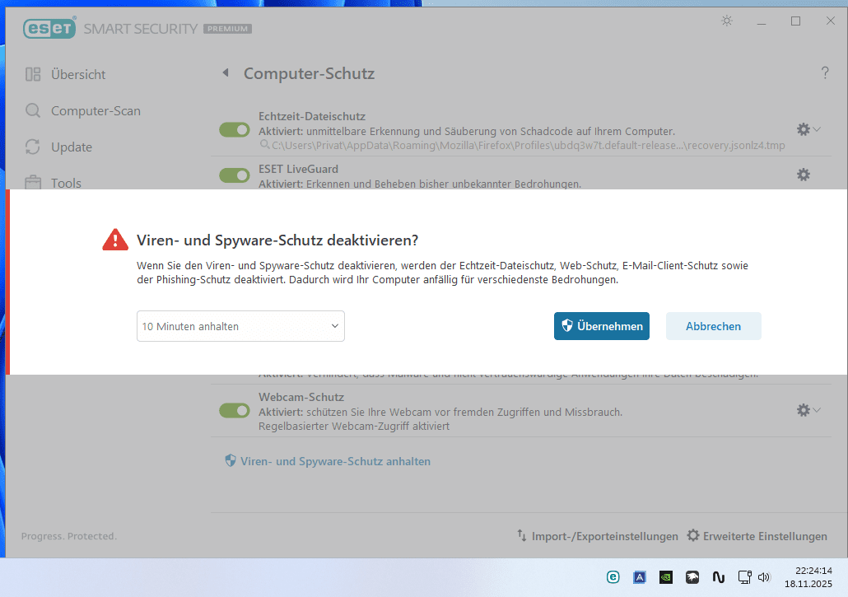This screenshot has height=597, width=848.
Task: Click the refresh icon beside Update
Action: pos(32,147)
